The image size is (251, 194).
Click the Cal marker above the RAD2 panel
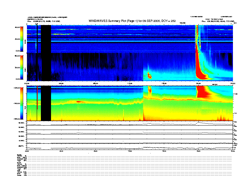coord(36,24)
